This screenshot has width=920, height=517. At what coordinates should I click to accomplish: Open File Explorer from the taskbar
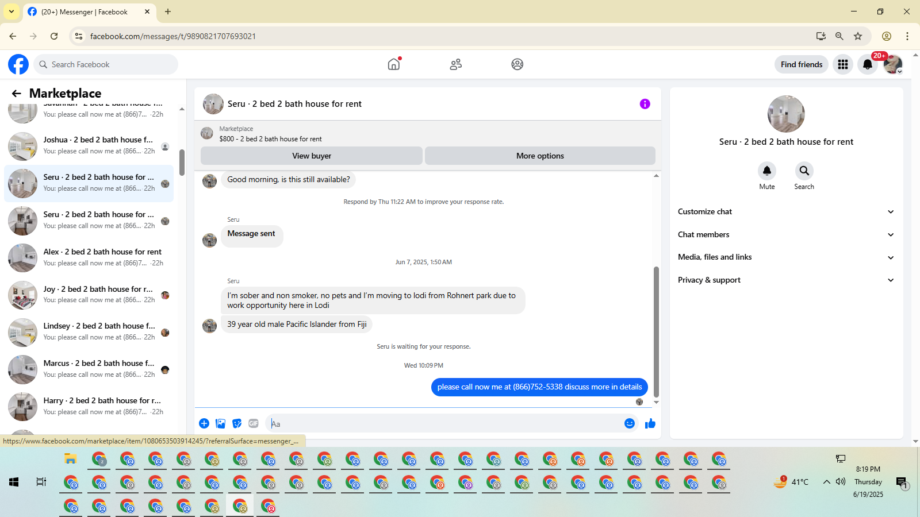[x=71, y=459]
